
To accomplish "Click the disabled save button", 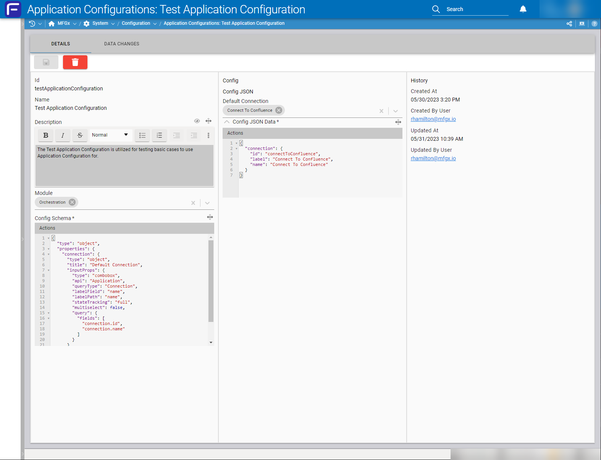I will tap(46, 62).
